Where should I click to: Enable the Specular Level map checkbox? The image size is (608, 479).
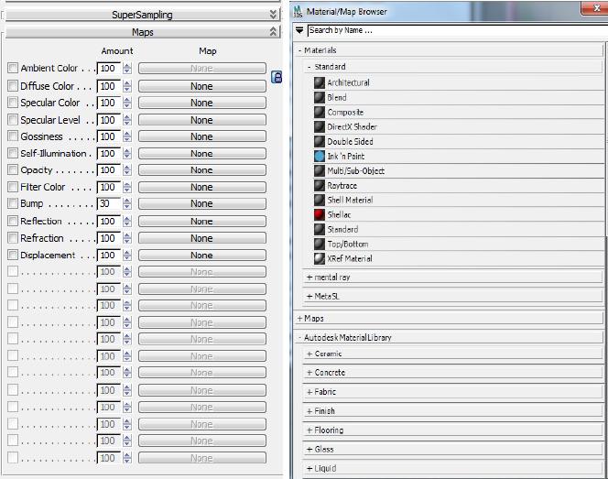click(13, 119)
